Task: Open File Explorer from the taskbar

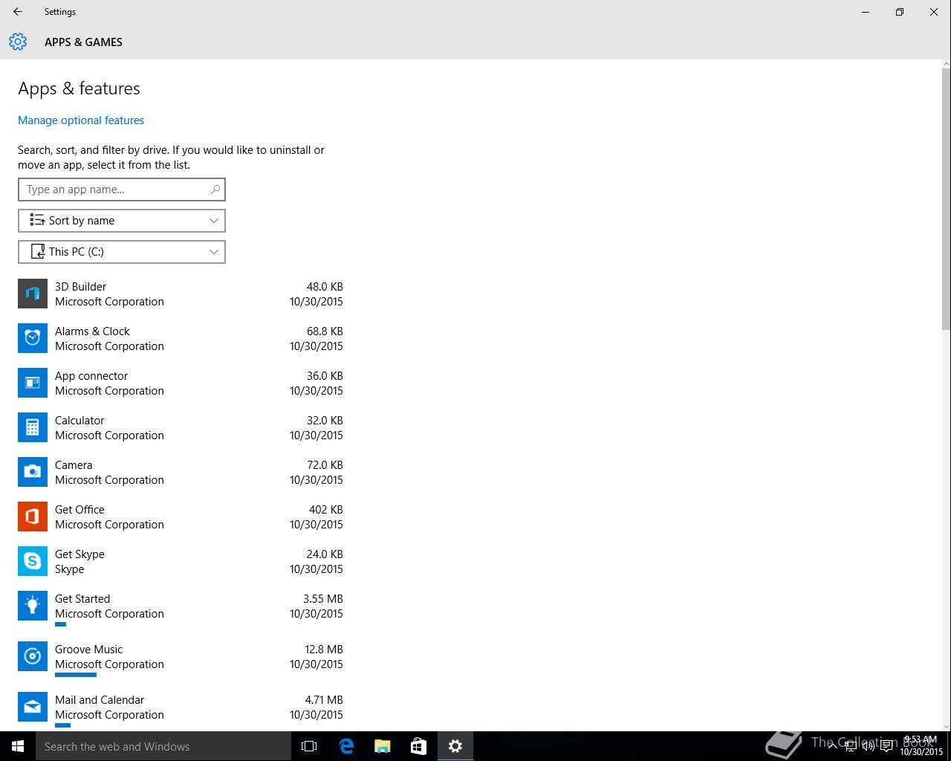Action: click(x=382, y=746)
